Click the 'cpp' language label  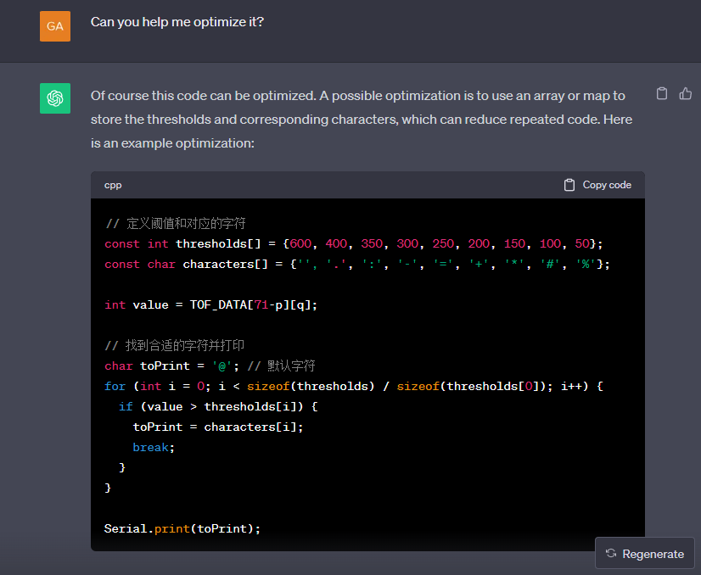tap(113, 185)
